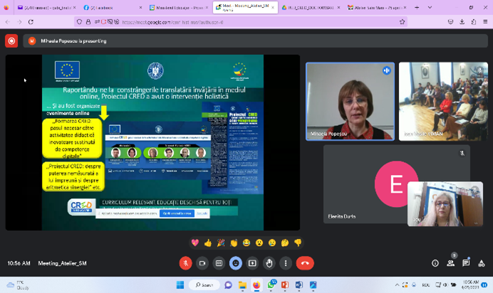Screen dimensions: 493x293
Task: Leave the call with the red hang-up button
Action: tap(305, 263)
